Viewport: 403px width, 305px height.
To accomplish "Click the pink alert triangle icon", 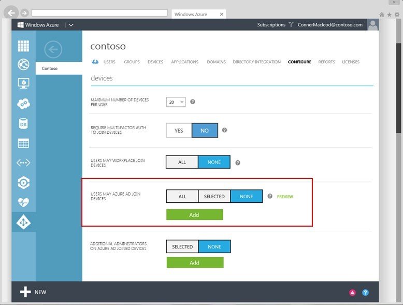I will point(352,293).
